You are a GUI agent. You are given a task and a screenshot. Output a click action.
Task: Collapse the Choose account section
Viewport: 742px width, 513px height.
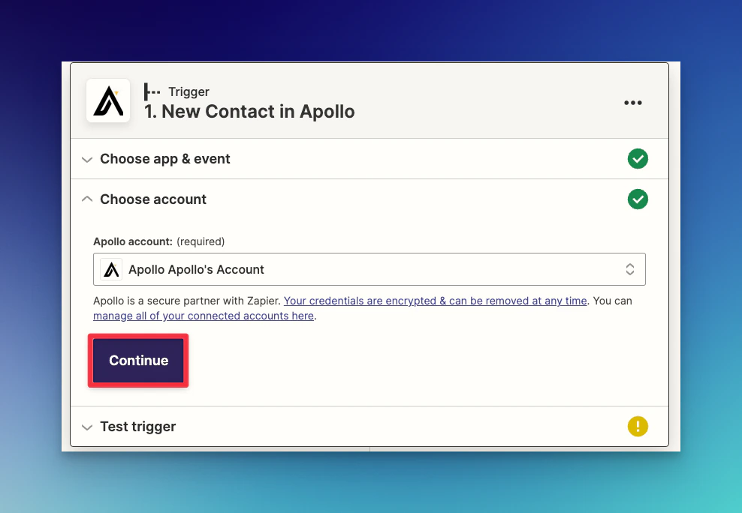pyautogui.click(x=86, y=199)
